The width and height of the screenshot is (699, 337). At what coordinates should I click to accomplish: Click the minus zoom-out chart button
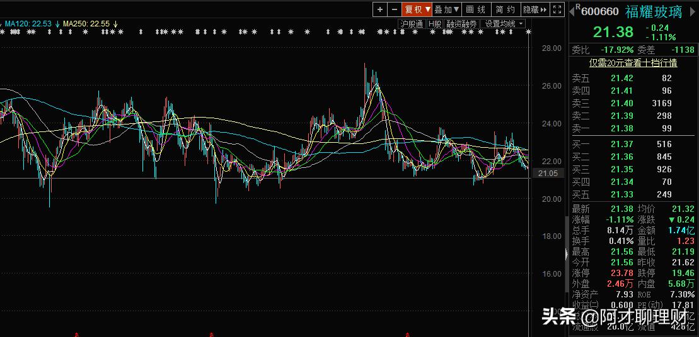pyautogui.click(x=395, y=9)
